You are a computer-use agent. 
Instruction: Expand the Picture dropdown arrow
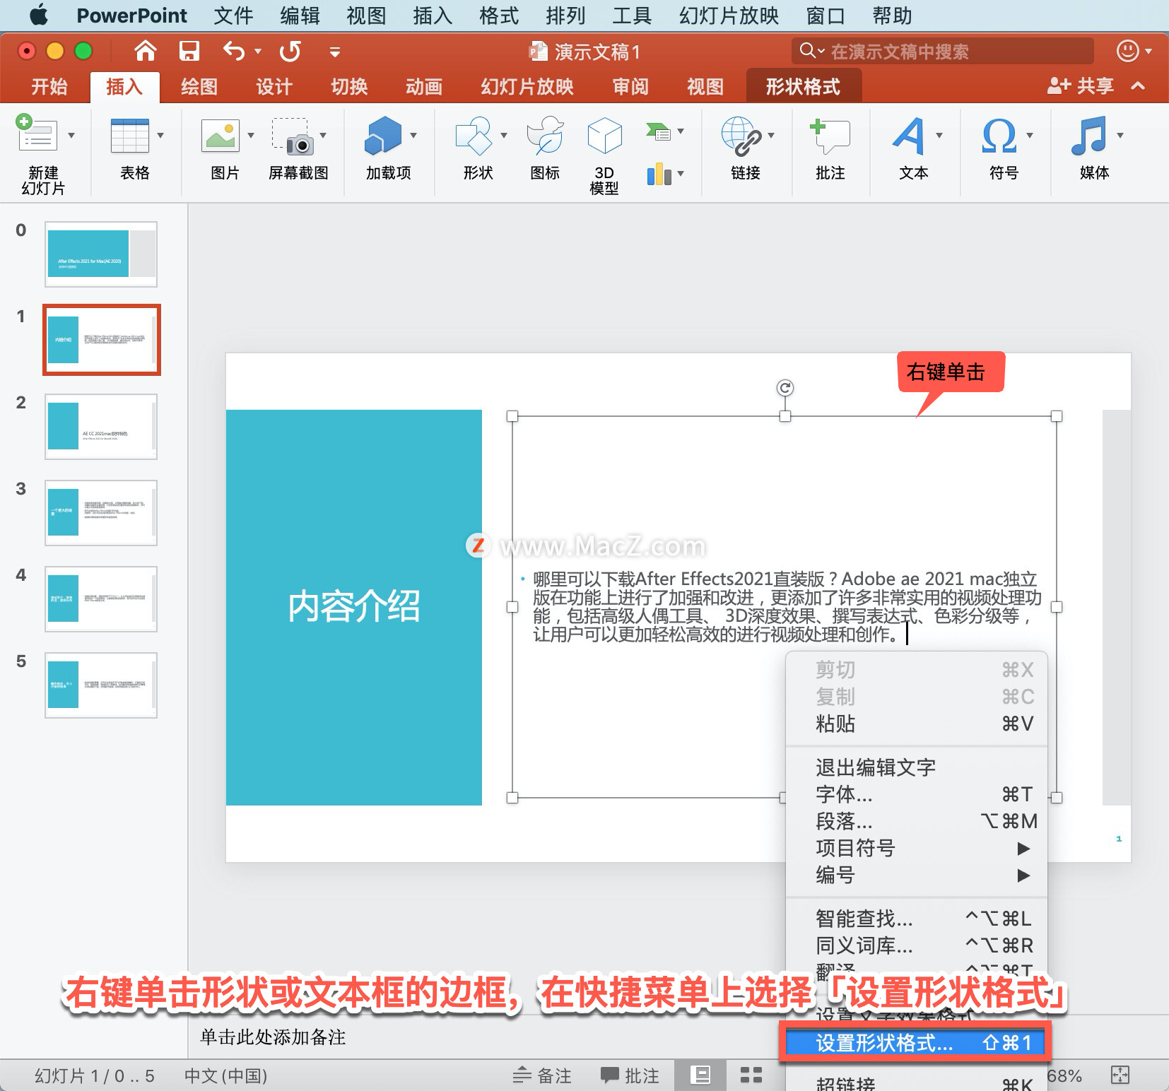(x=251, y=135)
